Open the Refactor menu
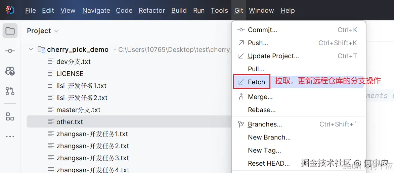 (151, 10)
